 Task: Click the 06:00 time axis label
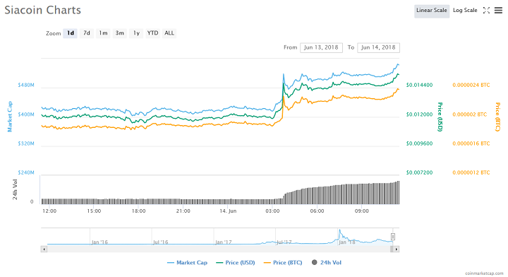click(317, 211)
